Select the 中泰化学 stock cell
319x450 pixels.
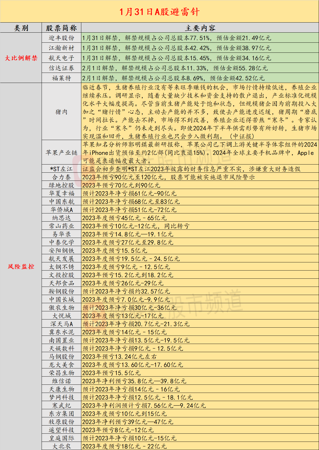[61, 242]
